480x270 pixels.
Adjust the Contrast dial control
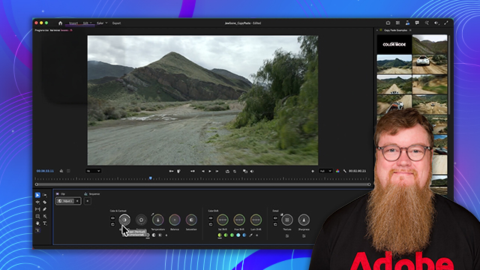124,220
